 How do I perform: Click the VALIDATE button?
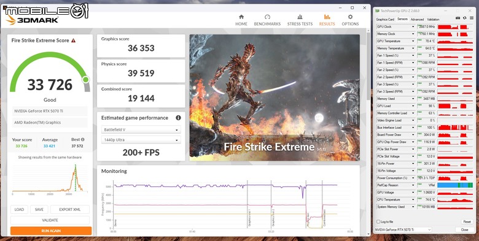point(50,220)
